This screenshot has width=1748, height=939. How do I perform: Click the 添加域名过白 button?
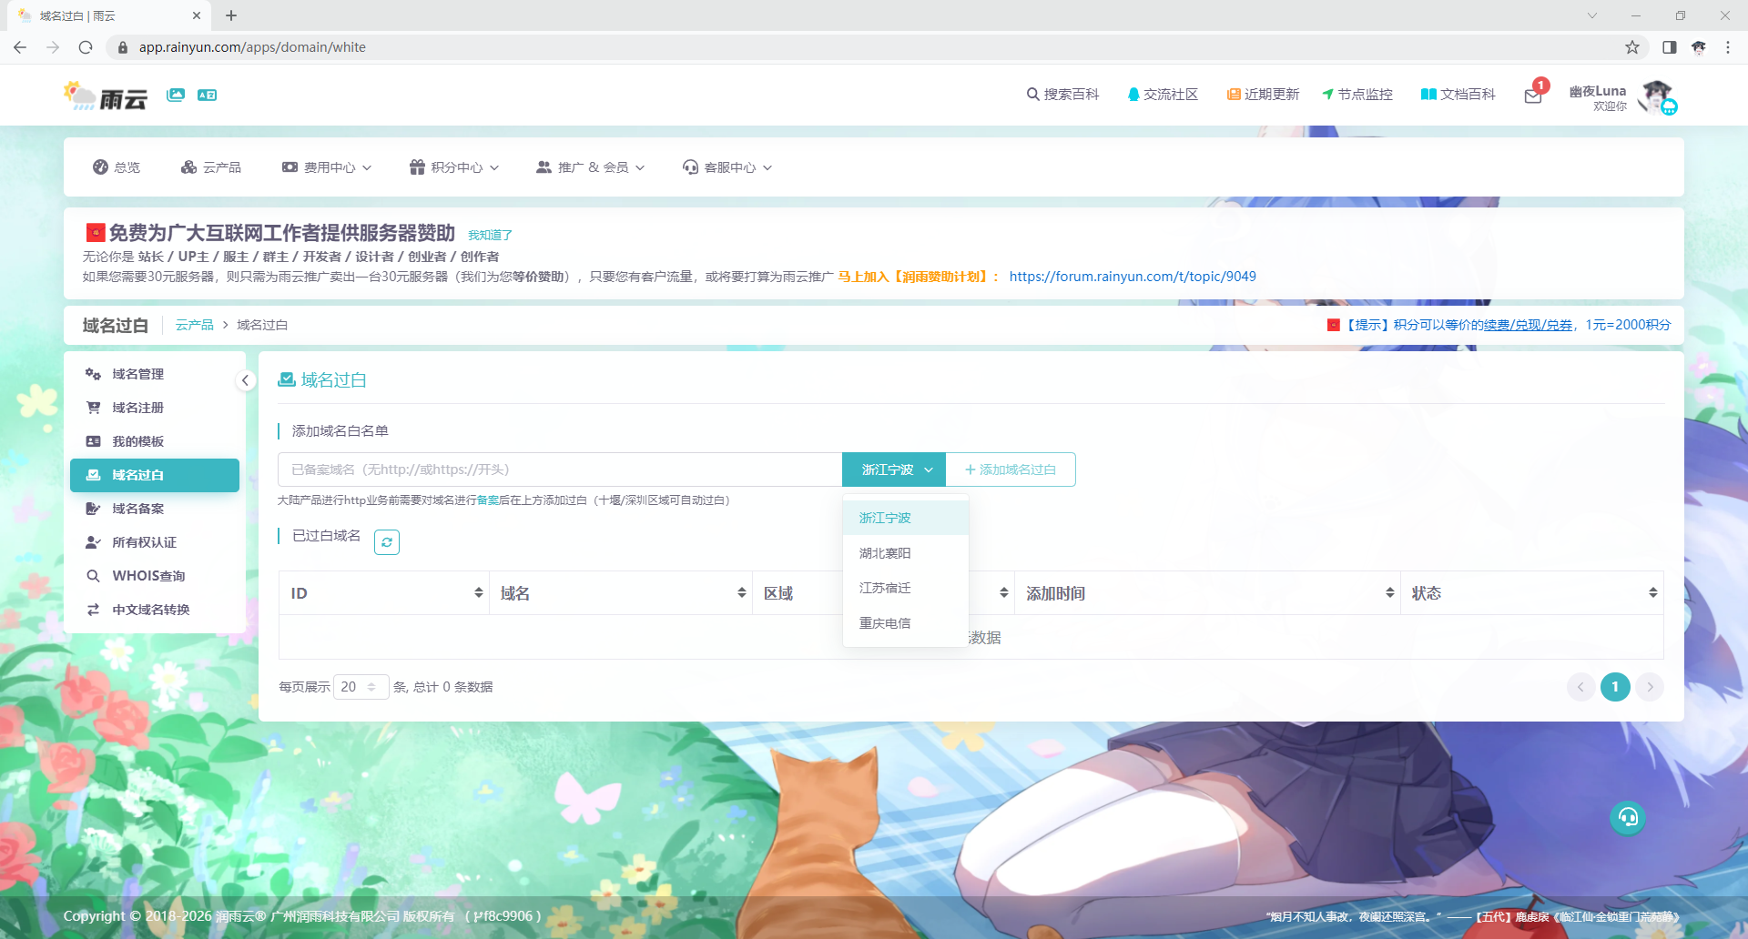click(1011, 469)
